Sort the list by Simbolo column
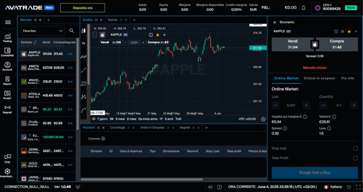 29,43
